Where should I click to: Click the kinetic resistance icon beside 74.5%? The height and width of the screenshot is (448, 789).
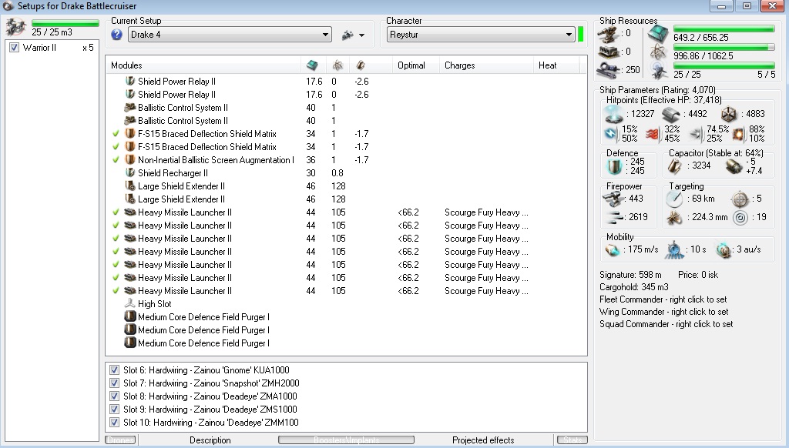(x=696, y=134)
